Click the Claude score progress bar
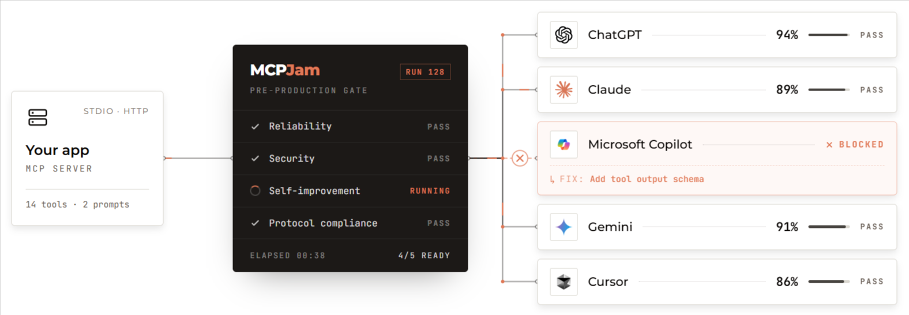 [828, 90]
